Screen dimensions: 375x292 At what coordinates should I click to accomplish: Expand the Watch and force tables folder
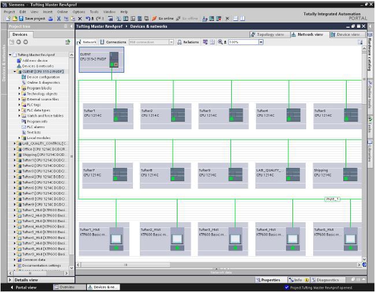(20, 115)
